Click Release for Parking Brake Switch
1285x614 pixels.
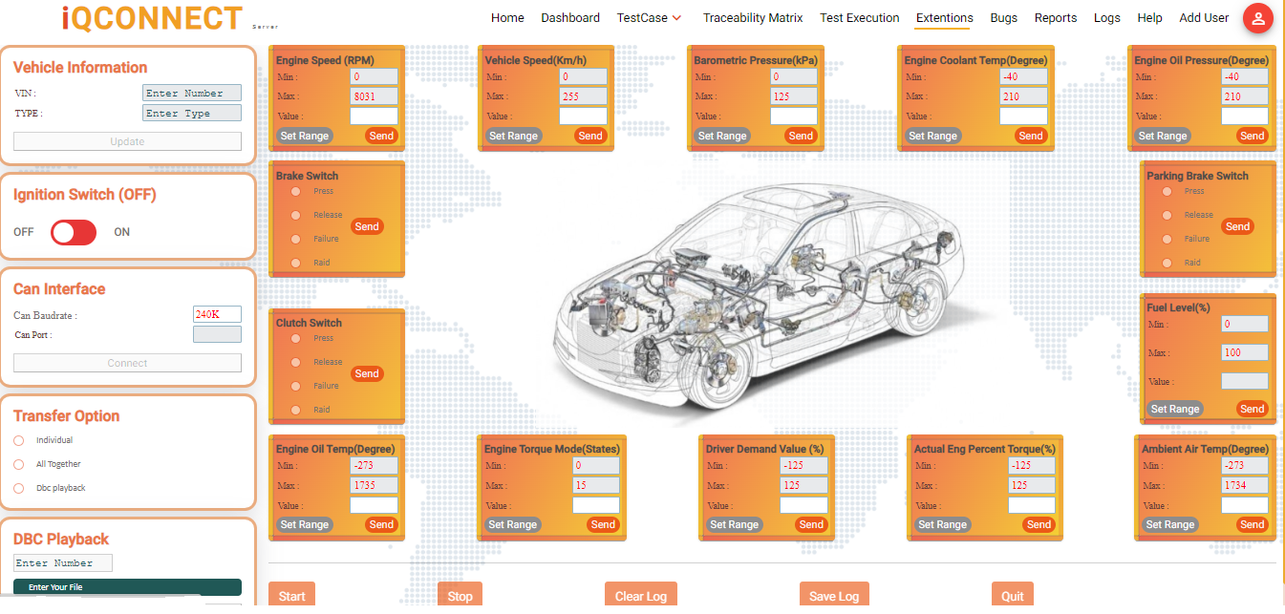1167,215
